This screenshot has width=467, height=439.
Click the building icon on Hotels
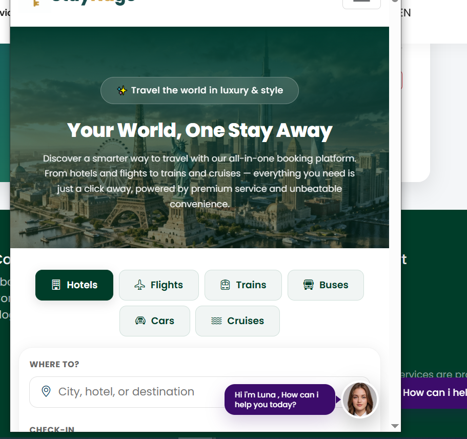56,285
